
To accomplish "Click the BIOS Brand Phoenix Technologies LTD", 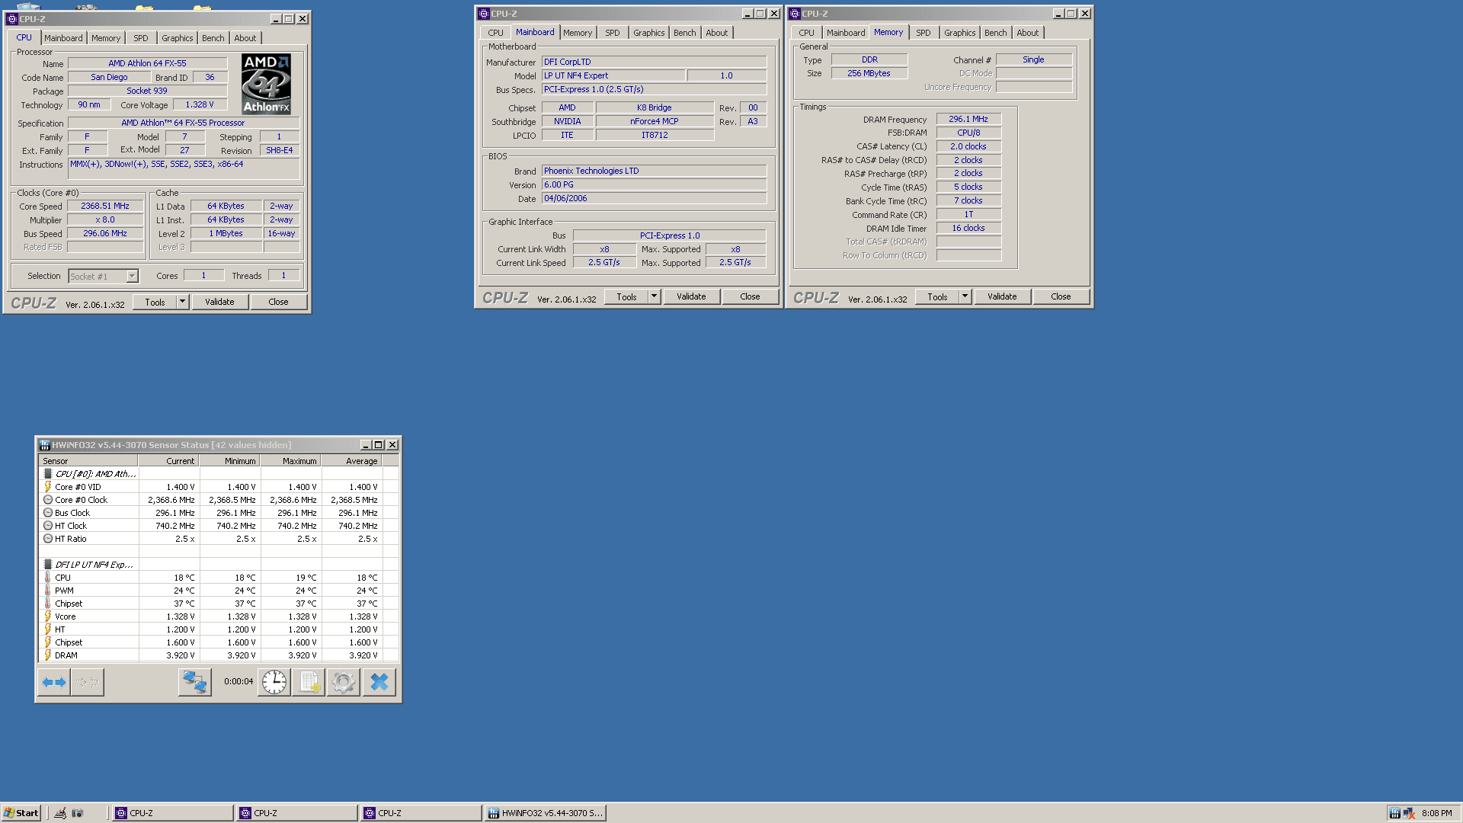I will 654,171.
